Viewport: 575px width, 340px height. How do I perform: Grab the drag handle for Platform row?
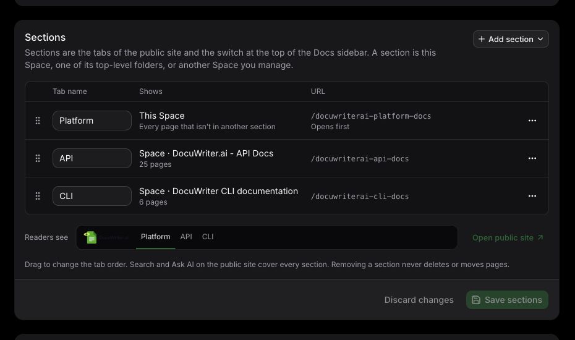click(x=37, y=121)
